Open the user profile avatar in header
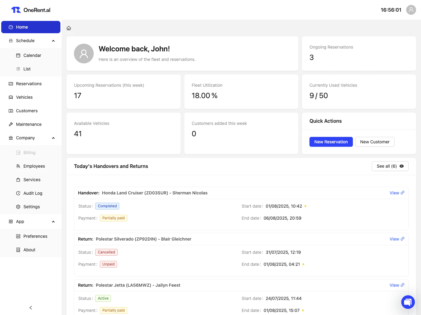 411,10
